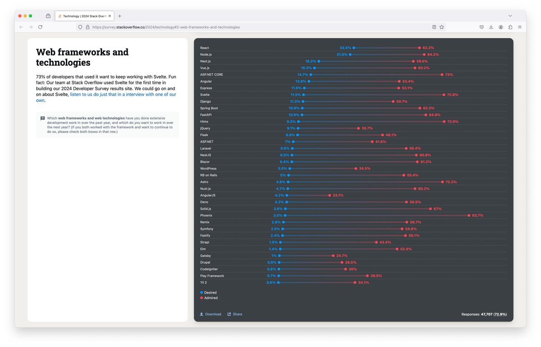541x347 pixels.
Task: Click the Express row label
Action: point(206,88)
